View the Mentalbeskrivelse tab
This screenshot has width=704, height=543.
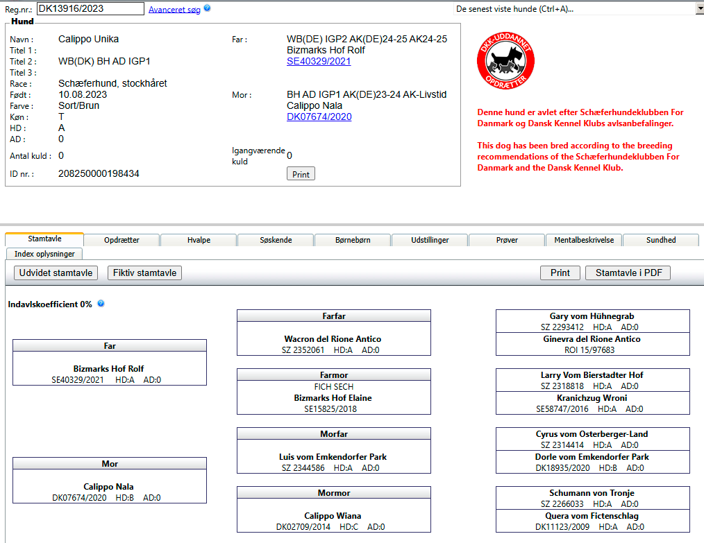point(584,240)
